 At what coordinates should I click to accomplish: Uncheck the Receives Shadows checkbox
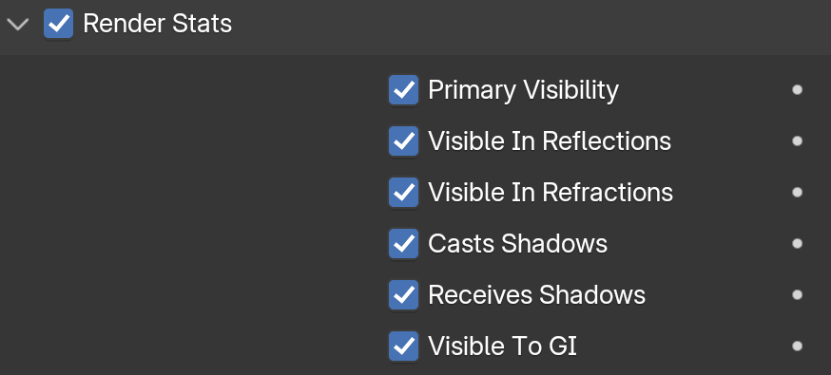coord(403,294)
